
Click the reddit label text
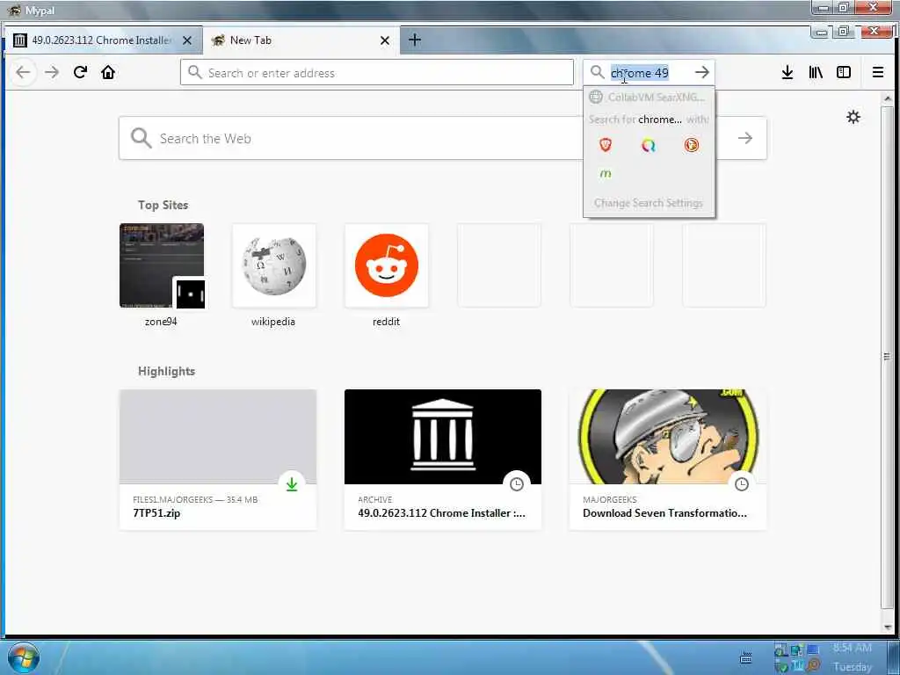coord(386,322)
